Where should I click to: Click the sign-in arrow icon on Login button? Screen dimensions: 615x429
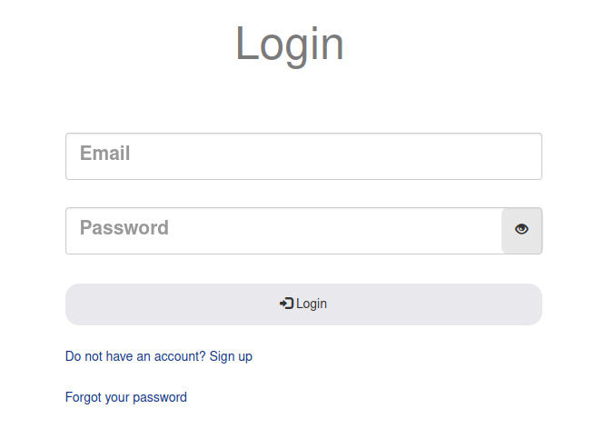[286, 304]
